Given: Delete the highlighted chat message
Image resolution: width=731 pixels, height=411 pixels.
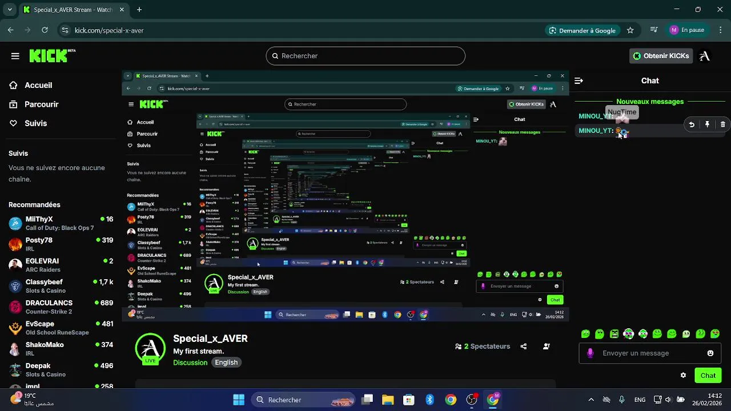Looking at the screenshot, I should pos(722,124).
